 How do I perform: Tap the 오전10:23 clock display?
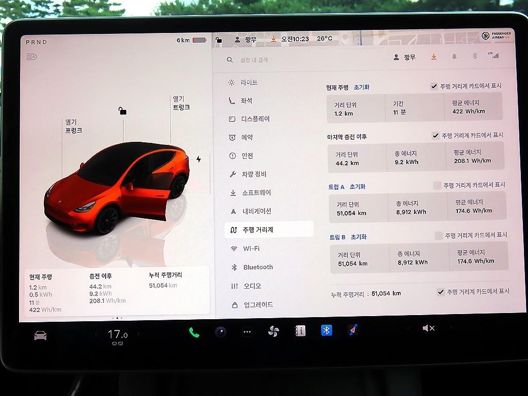[x=295, y=39]
